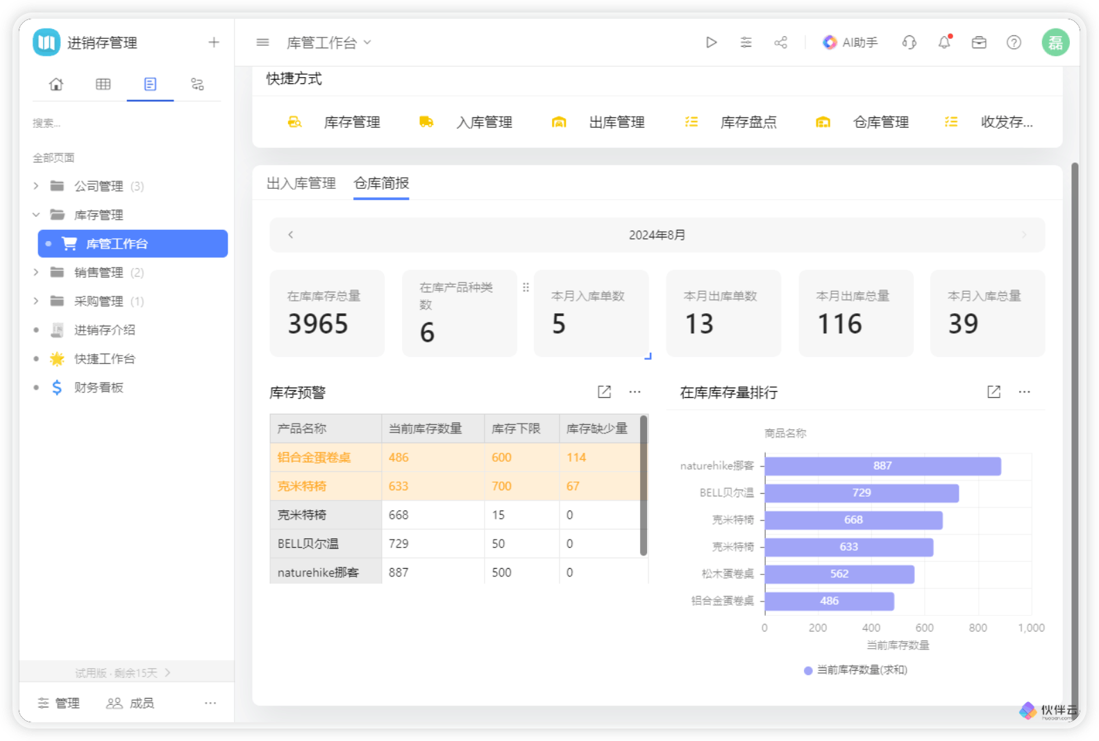
Task: Expand the 采购管理 folder
Action: 36,301
